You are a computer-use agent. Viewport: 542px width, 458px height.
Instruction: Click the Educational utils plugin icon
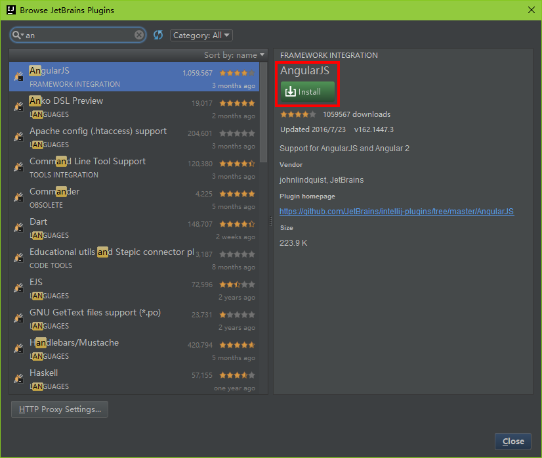point(18,257)
